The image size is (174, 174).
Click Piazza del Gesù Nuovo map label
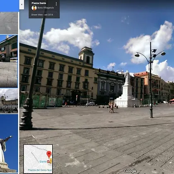coord(40,170)
